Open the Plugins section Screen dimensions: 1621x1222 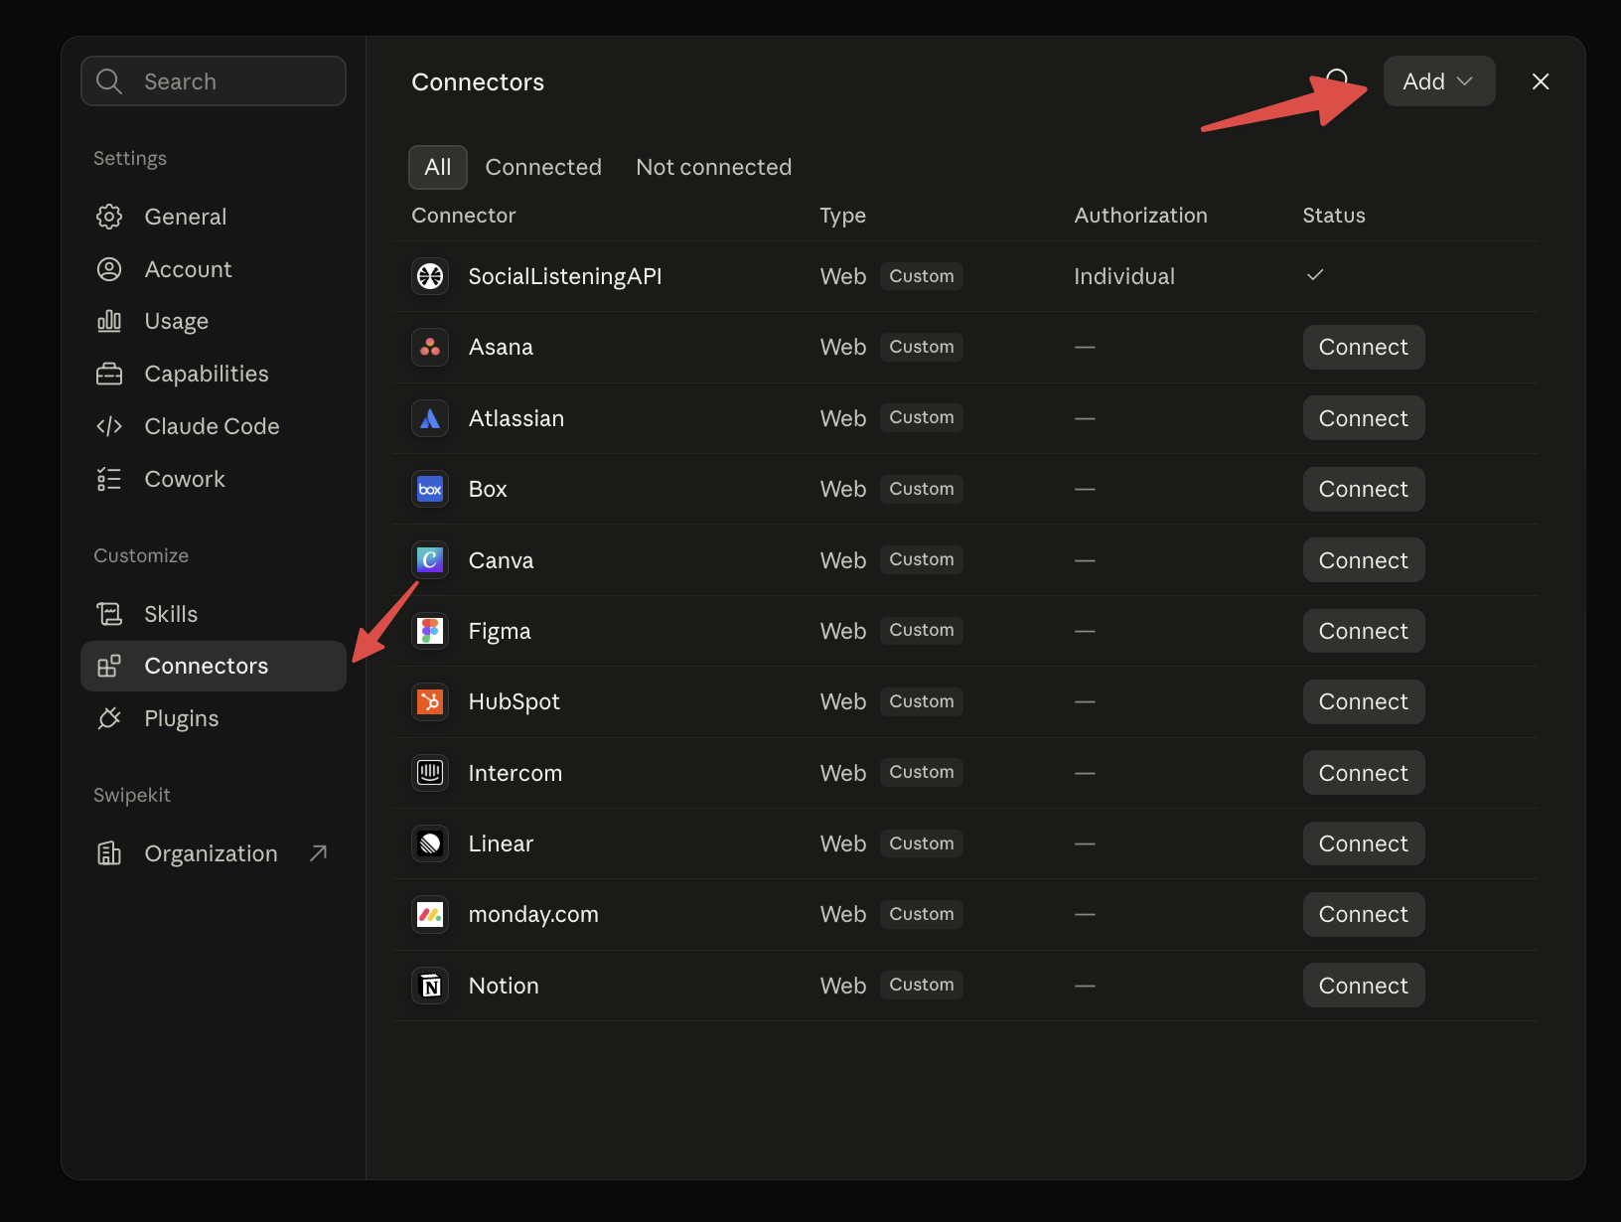214,718
